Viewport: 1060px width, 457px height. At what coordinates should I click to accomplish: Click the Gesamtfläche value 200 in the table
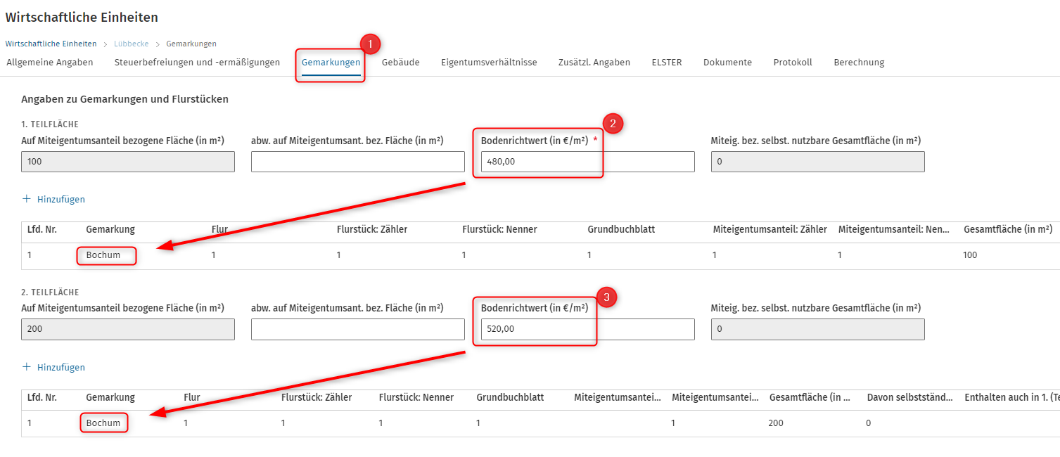click(777, 423)
